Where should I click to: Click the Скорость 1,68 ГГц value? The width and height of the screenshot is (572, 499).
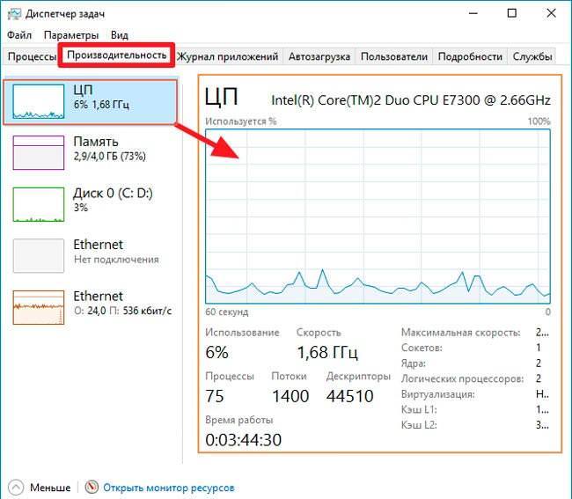point(327,352)
